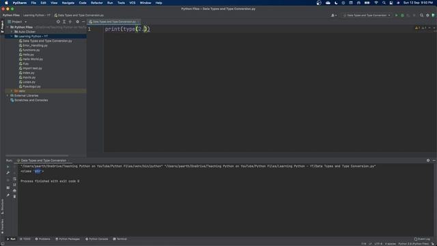
Task: Open Search Everywhere magnifier in toolbar
Action: [x=421, y=15]
